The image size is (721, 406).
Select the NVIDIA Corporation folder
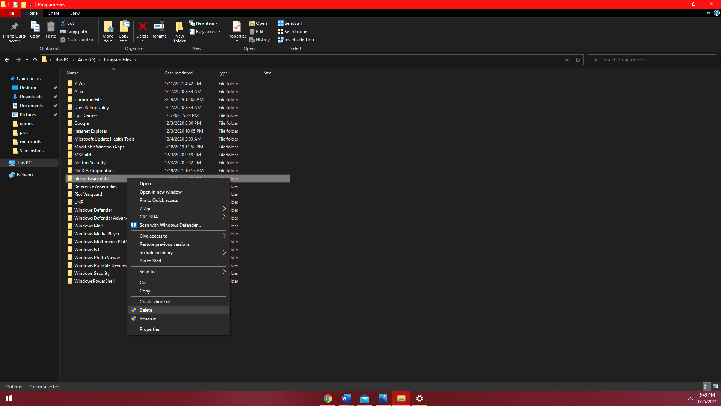point(94,171)
